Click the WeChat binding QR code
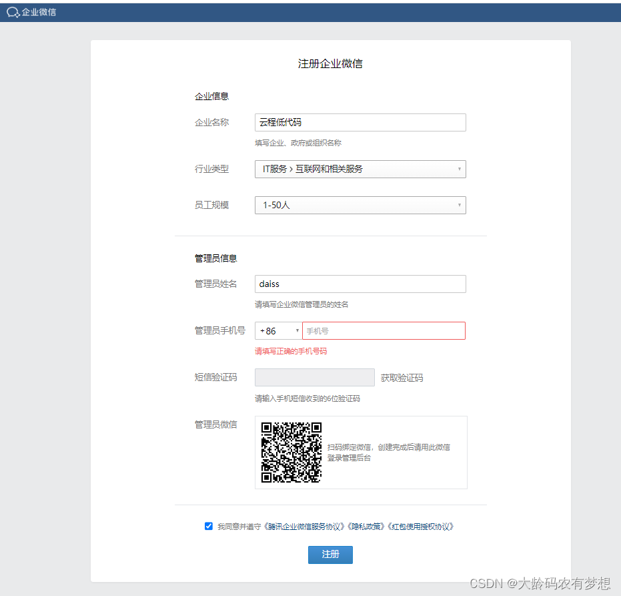The height and width of the screenshot is (596, 621). coord(291,452)
